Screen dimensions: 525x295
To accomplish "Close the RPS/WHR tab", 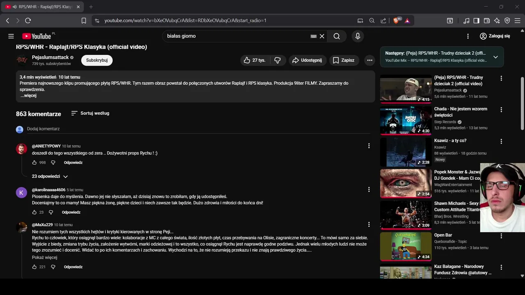I will (x=78, y=7).
